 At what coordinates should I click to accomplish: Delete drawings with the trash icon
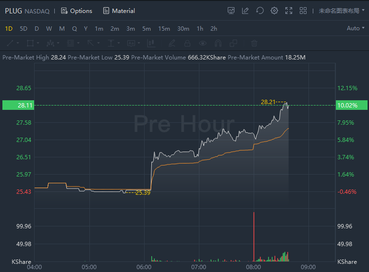pos(254,43)
